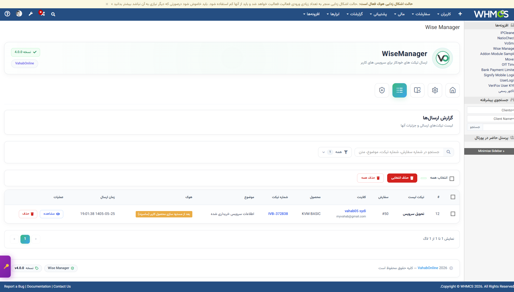Click the « previous page arrow
The image size is (514, 292).
click(14, 239)
